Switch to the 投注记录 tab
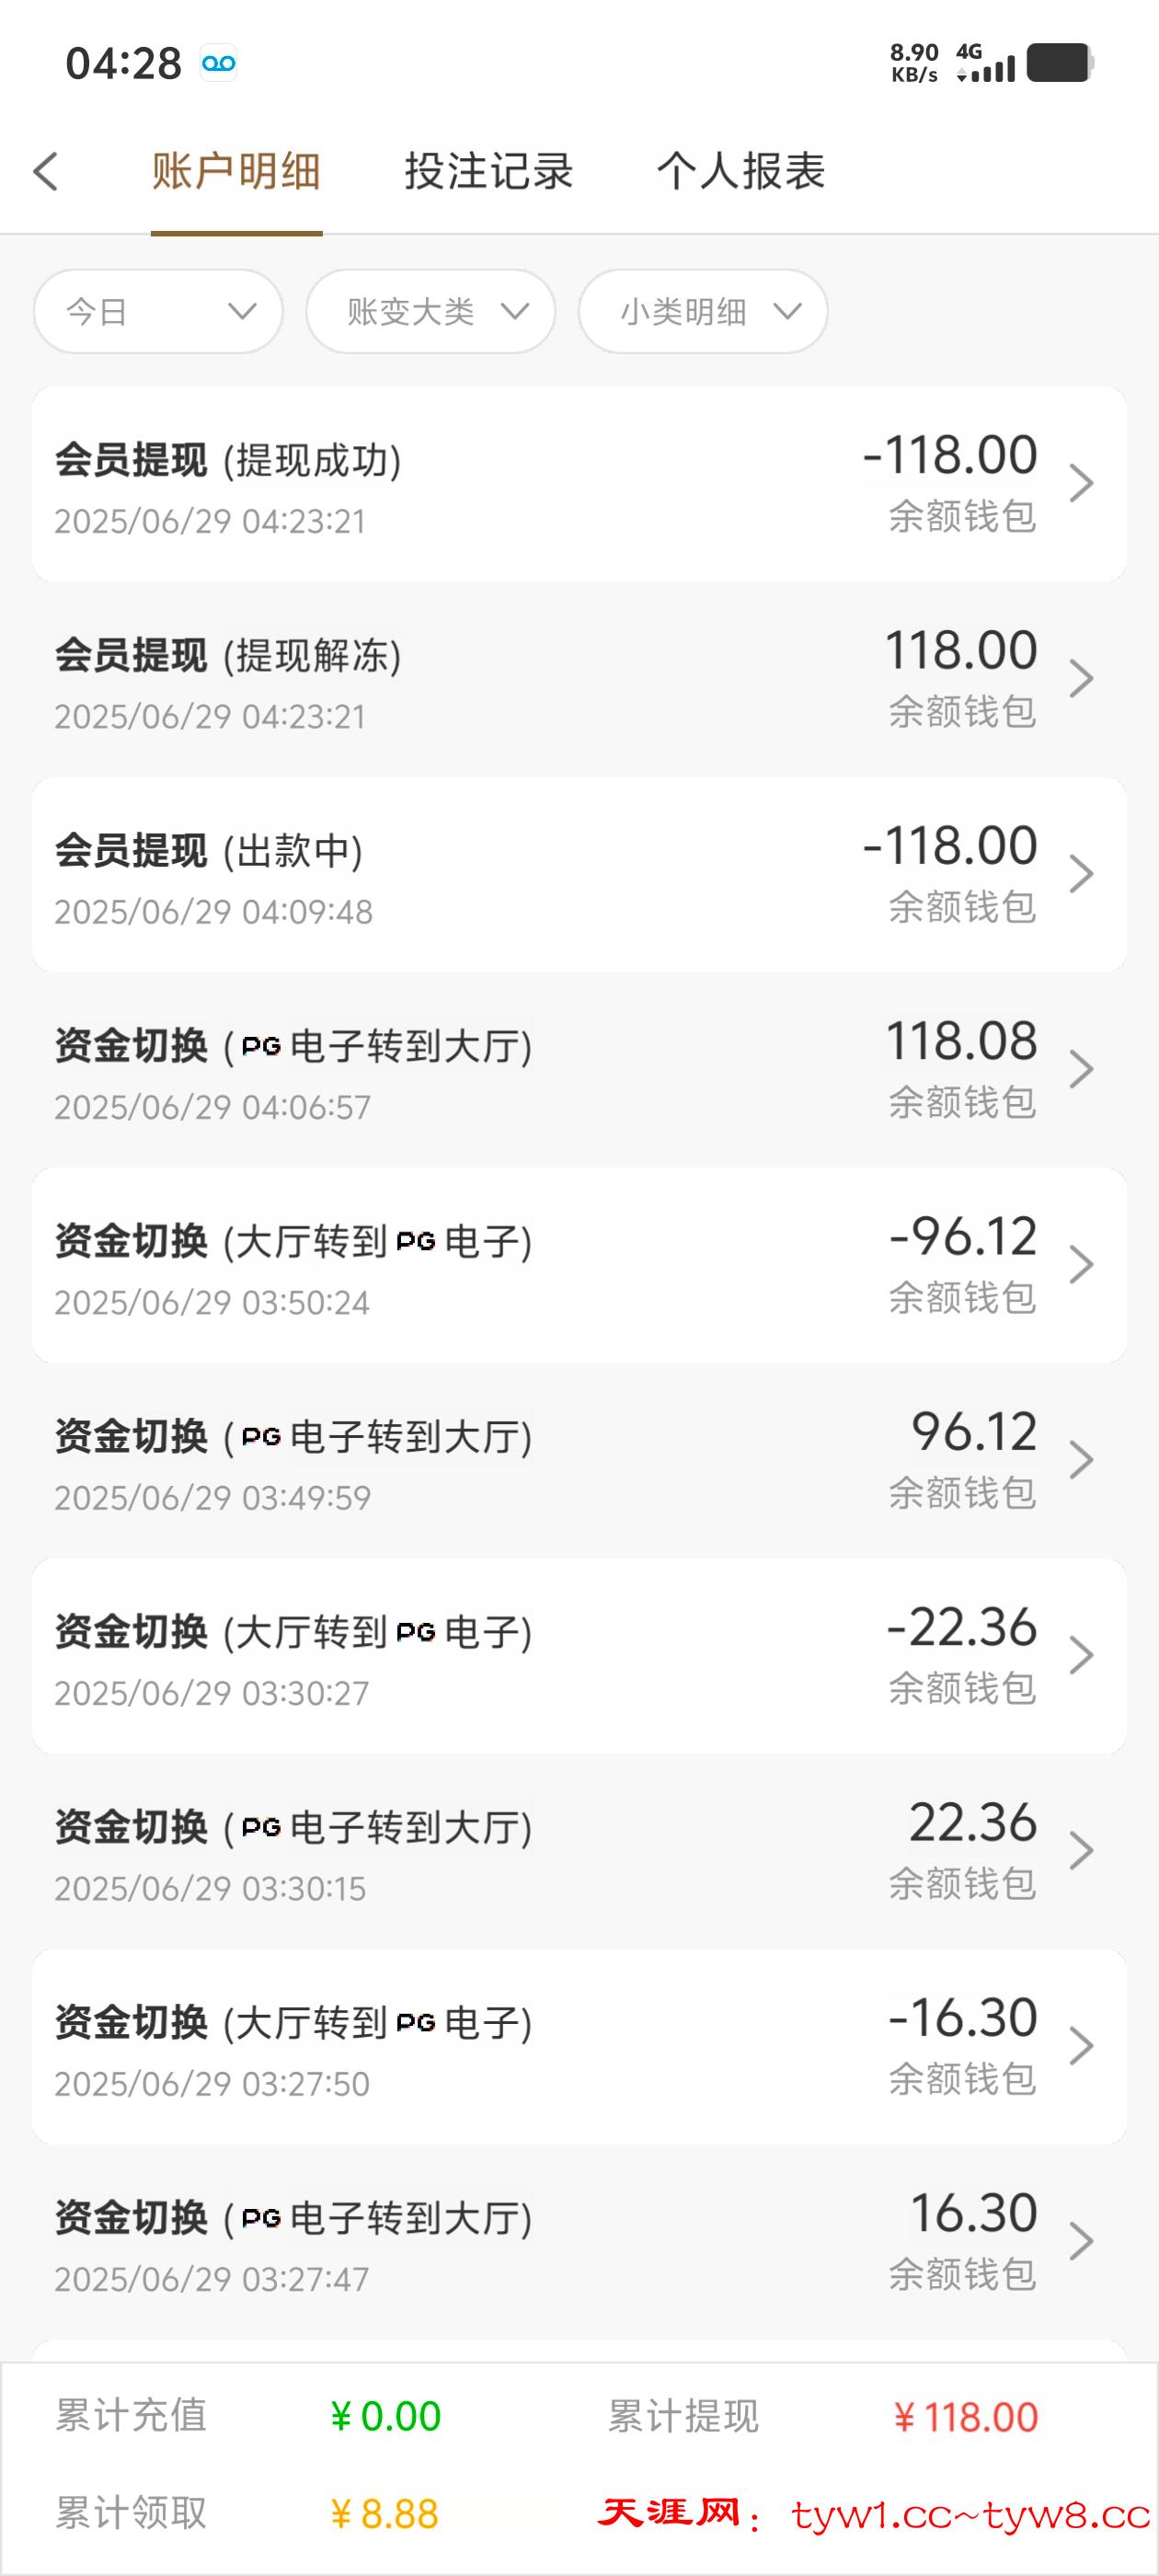This screenshot has width=1159, height=2576. point(488,171)
